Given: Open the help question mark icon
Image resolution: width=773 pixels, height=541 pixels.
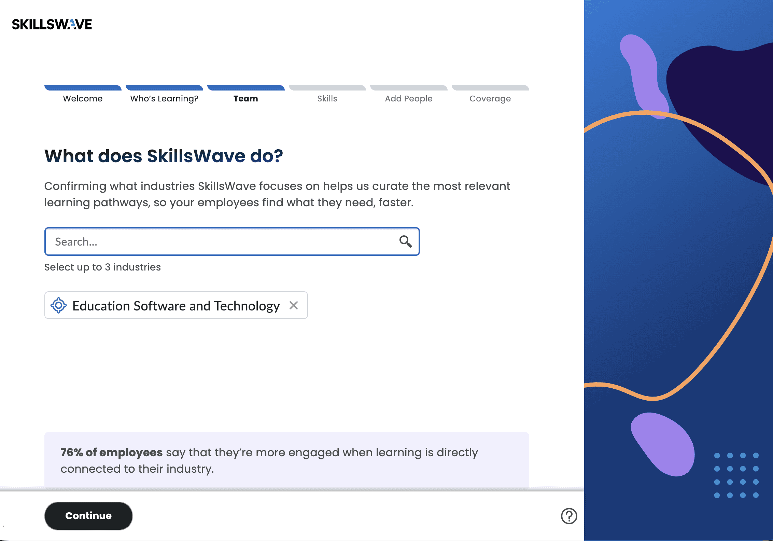Looking at the screenshot, I should pos(569,516).
